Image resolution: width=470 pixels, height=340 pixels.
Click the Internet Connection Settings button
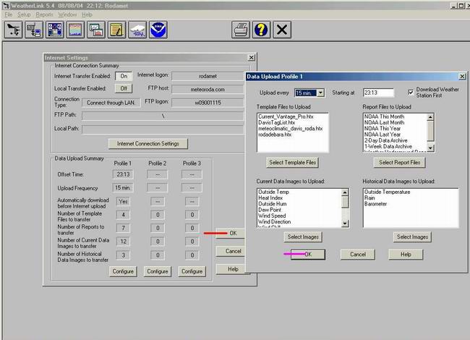click(x=148, y=144)
